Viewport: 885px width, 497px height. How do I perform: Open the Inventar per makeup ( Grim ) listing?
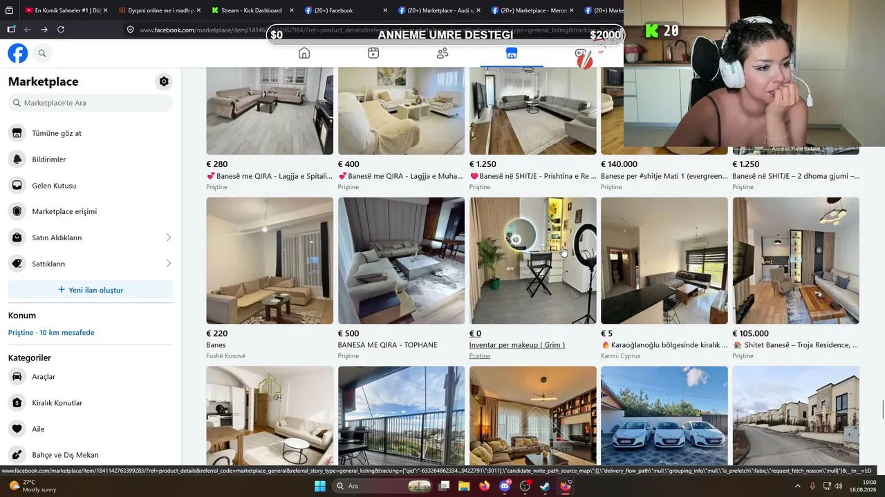(x=516, y=345)
